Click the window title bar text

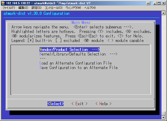[x=48, y=3]
